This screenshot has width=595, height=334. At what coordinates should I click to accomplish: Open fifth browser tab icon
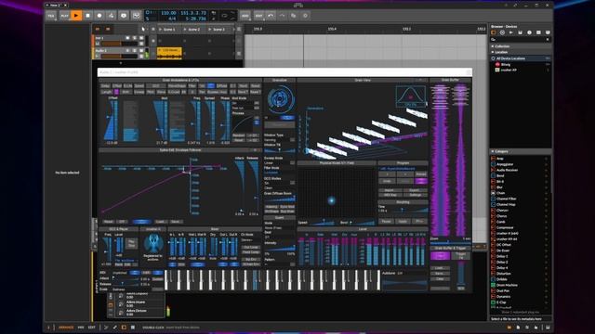pos(529,32)
